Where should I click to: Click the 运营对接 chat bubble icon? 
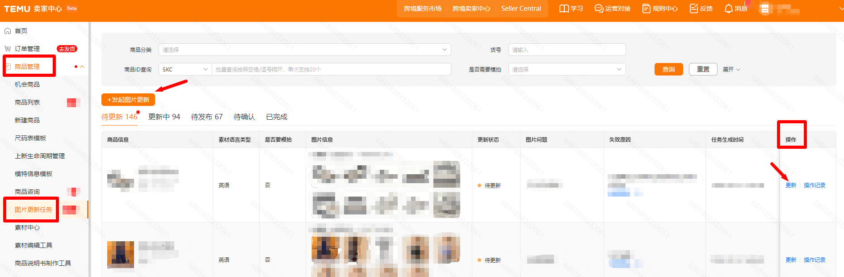click(599, 8)
